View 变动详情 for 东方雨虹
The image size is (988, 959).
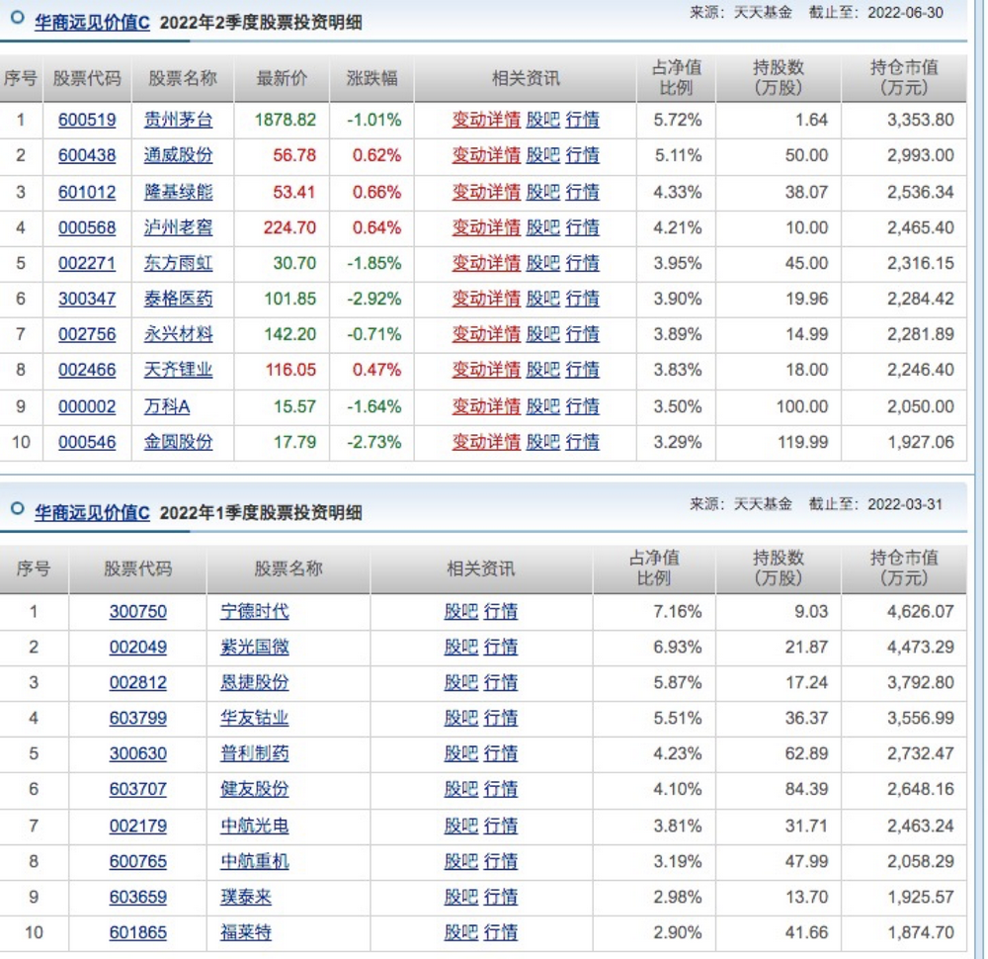pyautogui.click(x=486, y=263)
